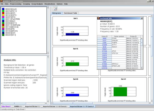154x111 pixels.
Task: Click the red swatch for M00024[E2F]
Action: (3, 13)
